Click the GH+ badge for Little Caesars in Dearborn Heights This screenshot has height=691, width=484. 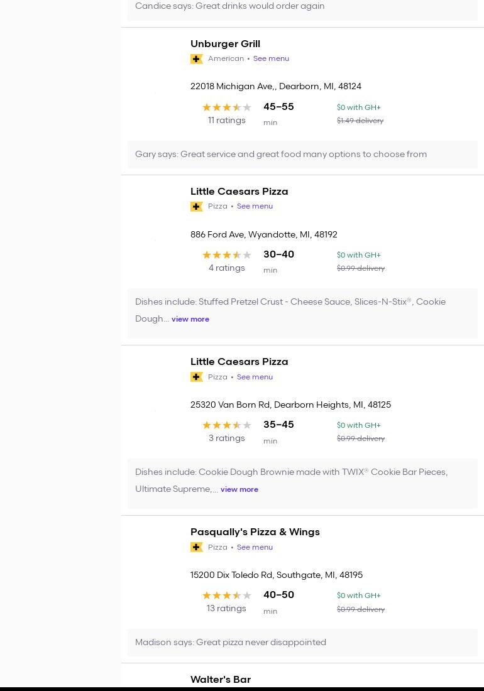[x=196, y=377]
